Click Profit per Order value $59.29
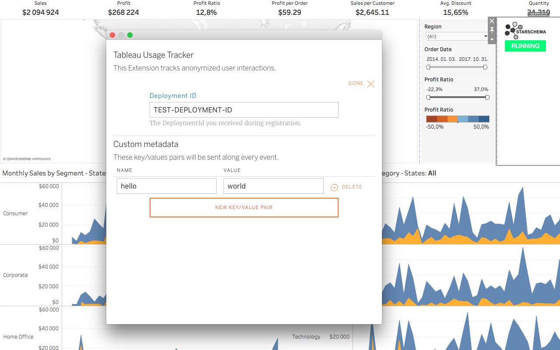The width and height of the screenshot is (560, 350). (290, 12)
